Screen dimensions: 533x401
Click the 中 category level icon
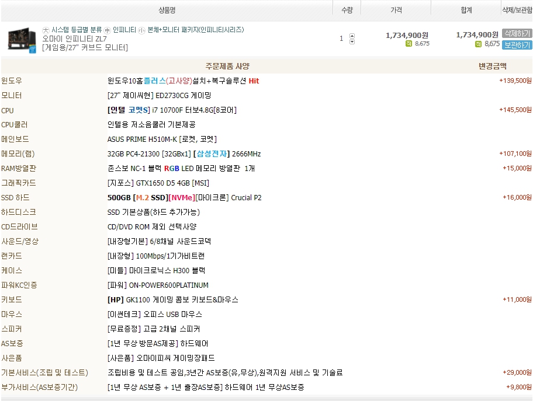(x=107, y=30)
